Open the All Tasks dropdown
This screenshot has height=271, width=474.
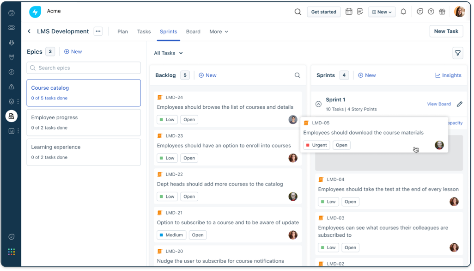coord(168,53)
